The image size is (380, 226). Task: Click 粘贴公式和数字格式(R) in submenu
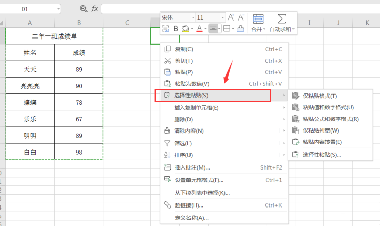coord(331,119)
